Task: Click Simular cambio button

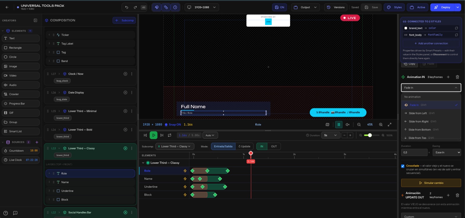Action: pos(431,183)
